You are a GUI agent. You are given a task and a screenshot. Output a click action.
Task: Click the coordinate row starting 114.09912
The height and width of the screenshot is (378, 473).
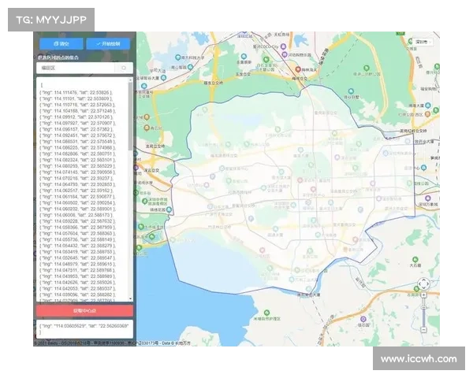(76, 117)
